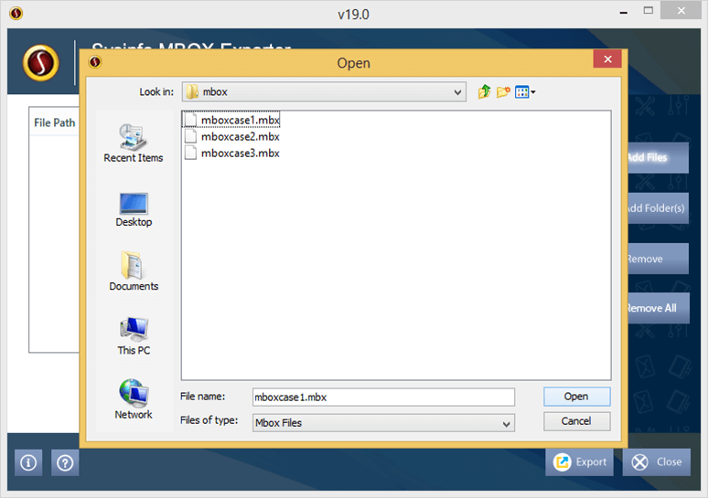
Task: Minimize the main application window
Action: pos(624,12)
